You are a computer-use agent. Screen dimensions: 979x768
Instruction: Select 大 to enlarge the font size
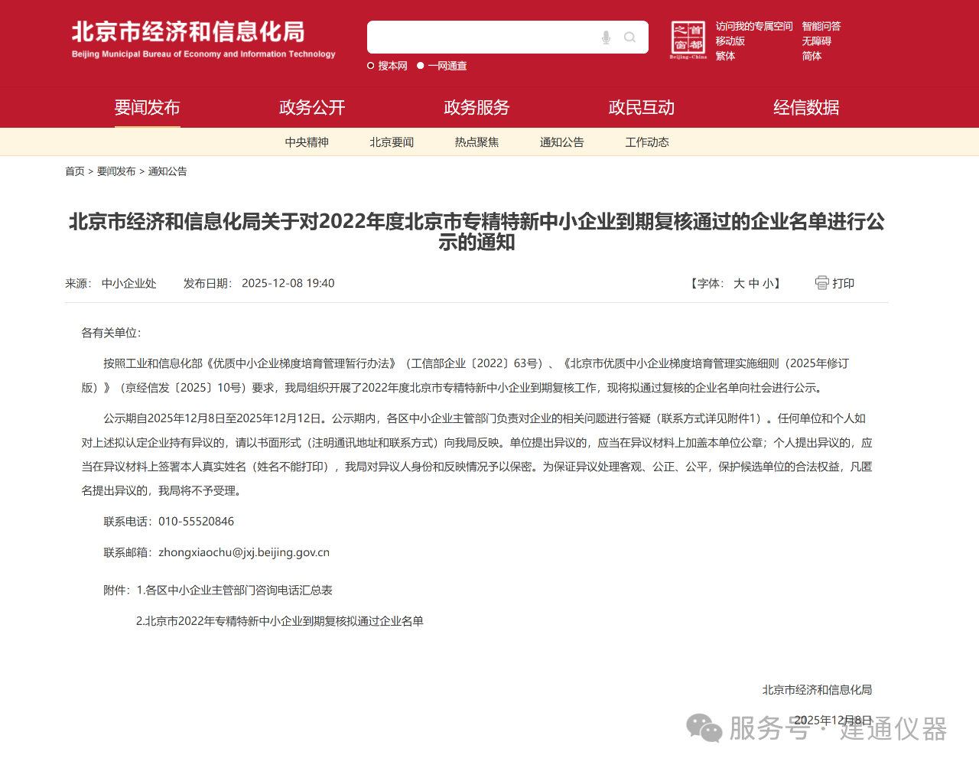click(x=738, y=282)
